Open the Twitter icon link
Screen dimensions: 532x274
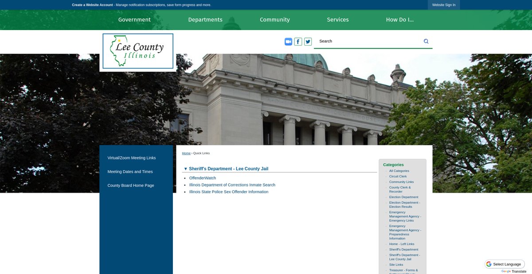308,42
